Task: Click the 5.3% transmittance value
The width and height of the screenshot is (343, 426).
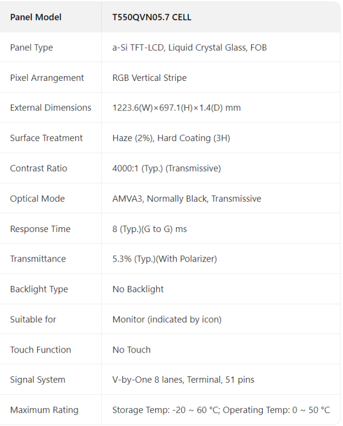Action: [x=165, y=259]
